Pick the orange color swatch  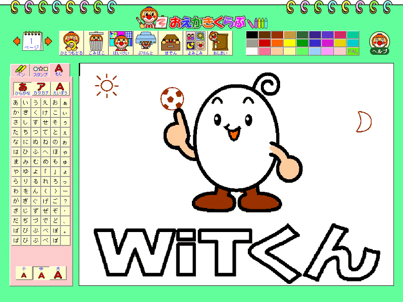click(277, 43)
